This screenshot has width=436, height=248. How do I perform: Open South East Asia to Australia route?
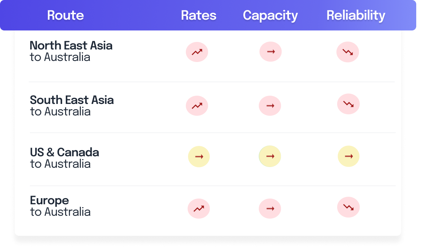[72, 106]
